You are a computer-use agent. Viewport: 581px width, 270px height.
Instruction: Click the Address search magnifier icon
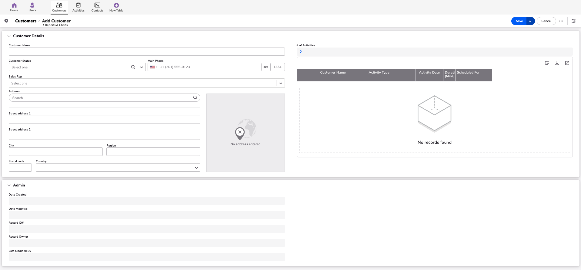pos(195,98)
